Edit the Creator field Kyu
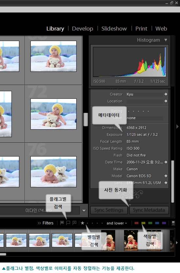 tap(145, 94)
